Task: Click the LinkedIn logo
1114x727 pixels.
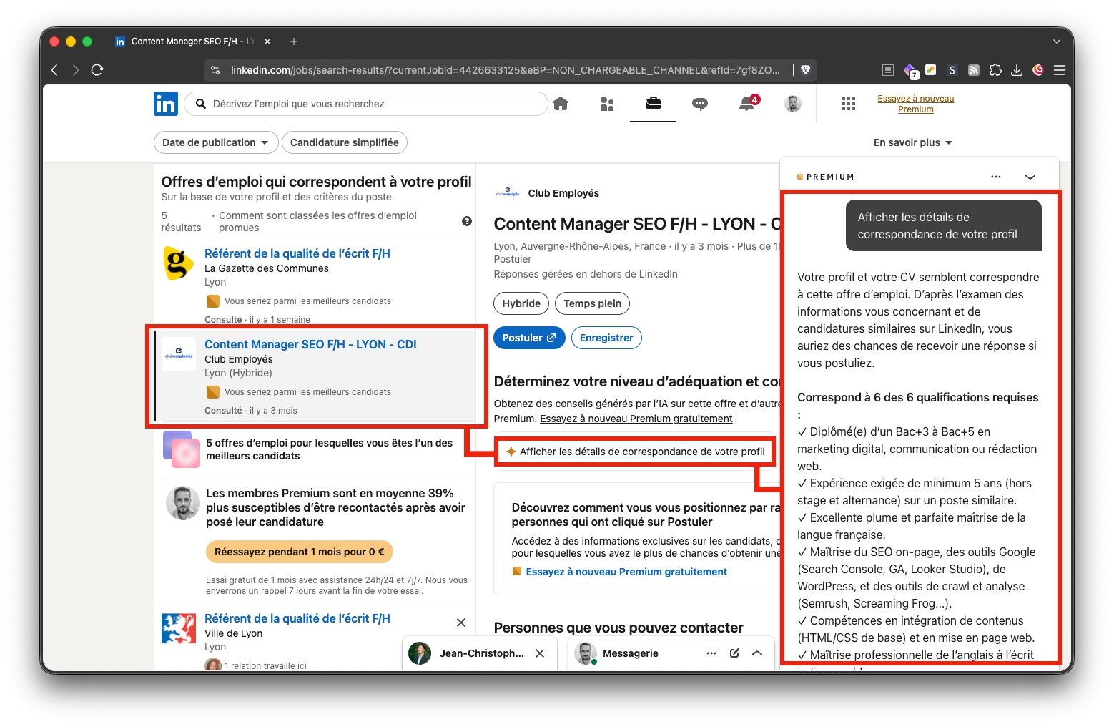Action: (x=166, y=104)
